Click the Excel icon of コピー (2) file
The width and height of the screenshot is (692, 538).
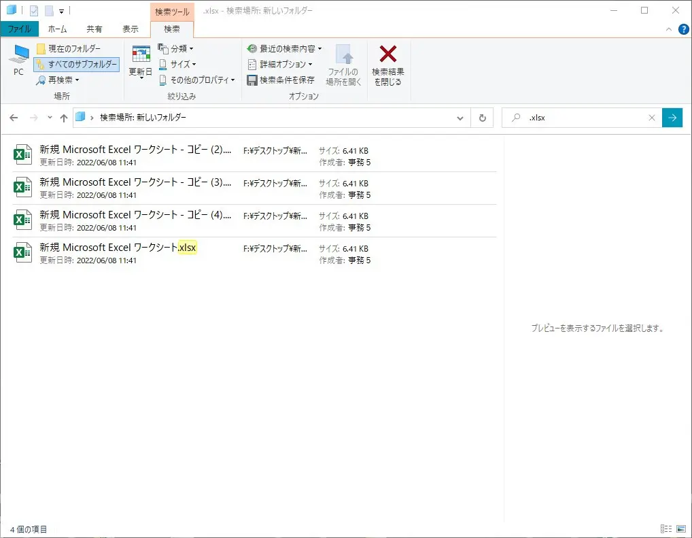(22, 154)
